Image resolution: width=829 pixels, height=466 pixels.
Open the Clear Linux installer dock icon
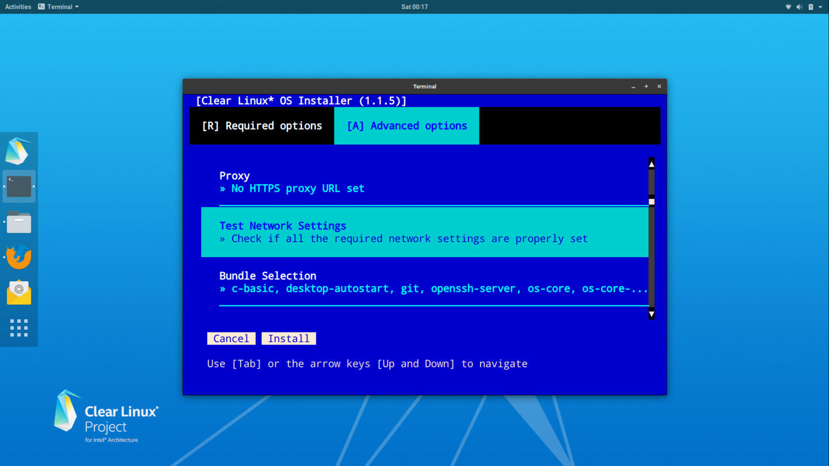pyautogui.click(x=18, y=151)
